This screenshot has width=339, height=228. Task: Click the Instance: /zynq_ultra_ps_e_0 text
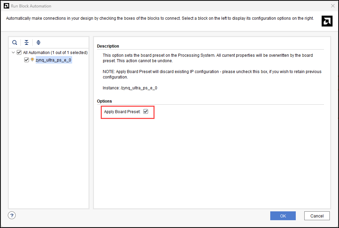(130, 88)
